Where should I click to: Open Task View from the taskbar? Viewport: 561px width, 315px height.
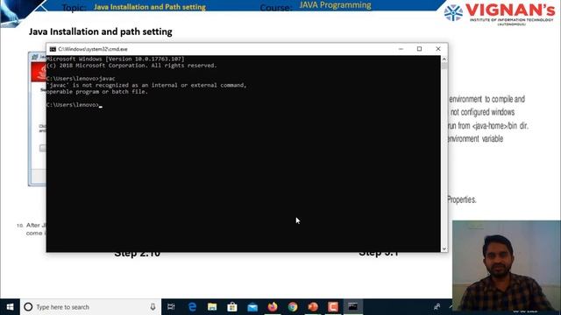tap(171, 307)
